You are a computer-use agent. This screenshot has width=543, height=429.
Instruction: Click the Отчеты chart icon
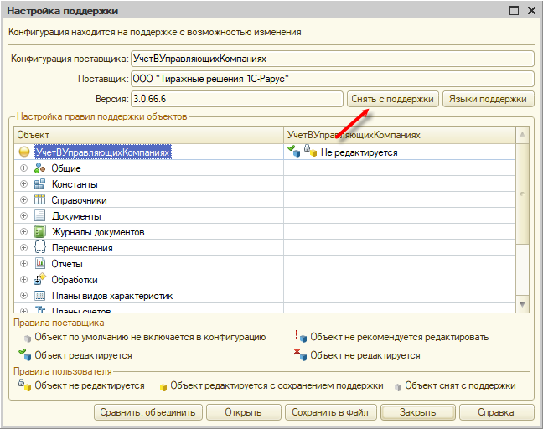[x=40, y=264]
